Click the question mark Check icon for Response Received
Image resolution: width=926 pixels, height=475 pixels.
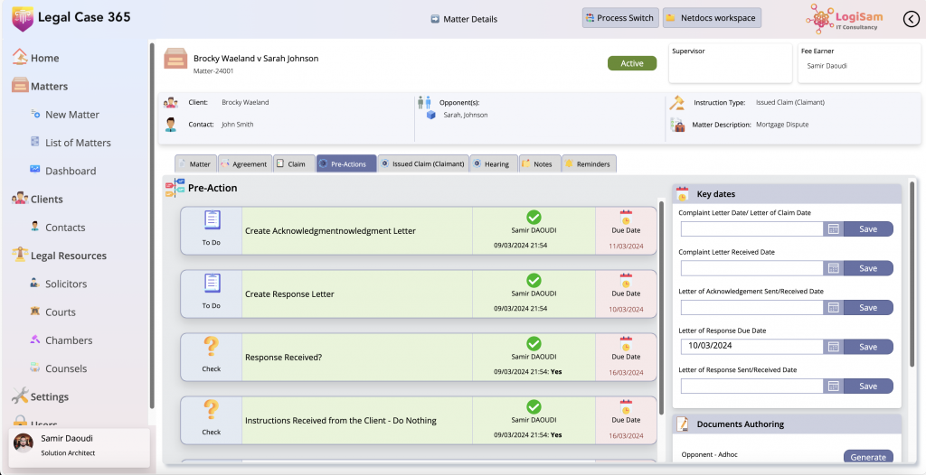pyautogui.click(x=212, y=347)
